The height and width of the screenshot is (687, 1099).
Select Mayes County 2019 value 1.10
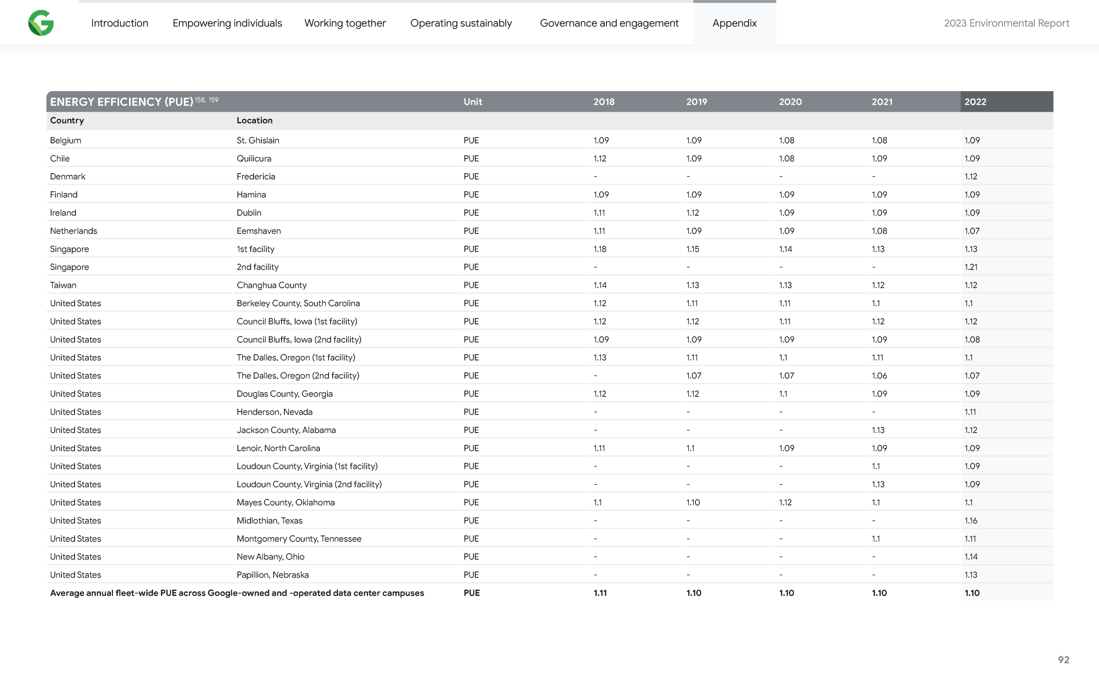(693, 503)
